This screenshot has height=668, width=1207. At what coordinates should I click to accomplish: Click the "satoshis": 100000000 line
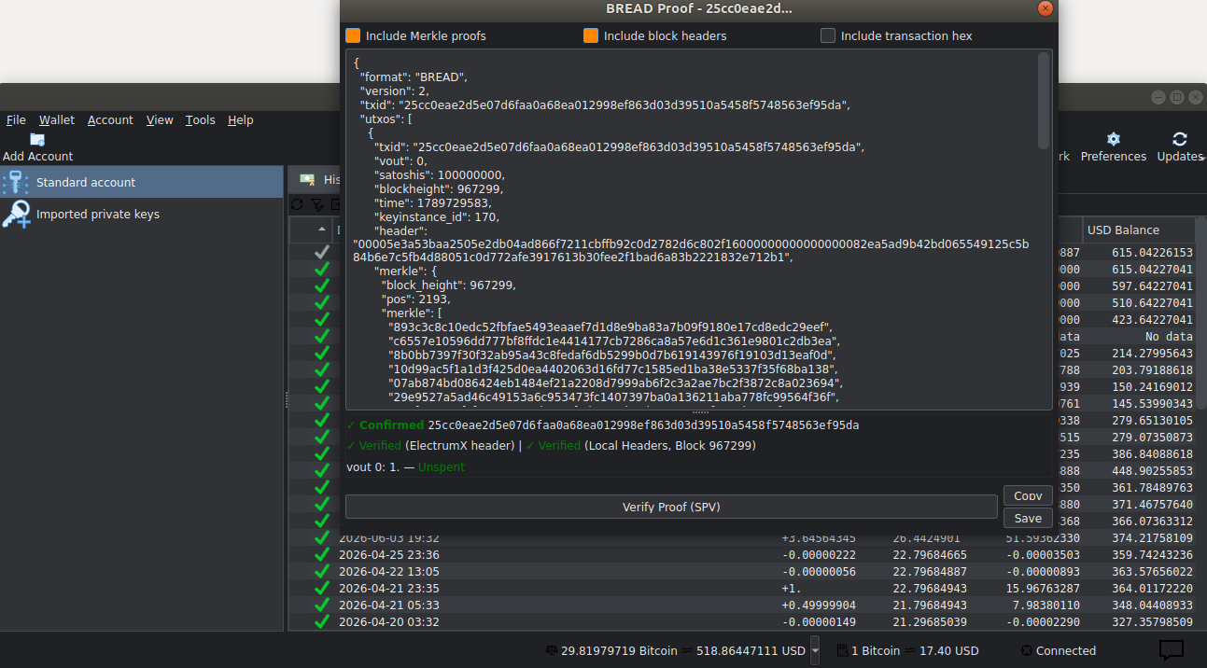click(x=439, y=174)
